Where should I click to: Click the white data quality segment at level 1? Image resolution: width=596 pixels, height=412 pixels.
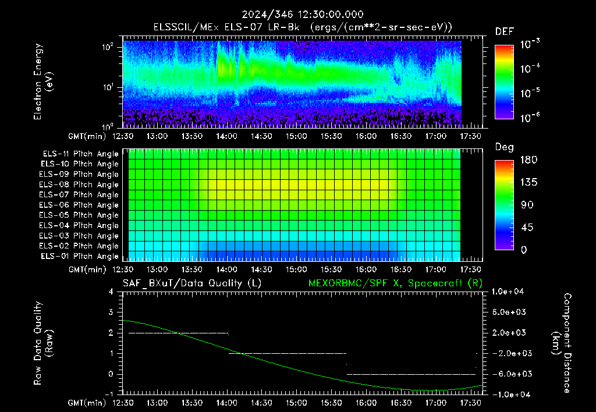(x=288, y=353)
